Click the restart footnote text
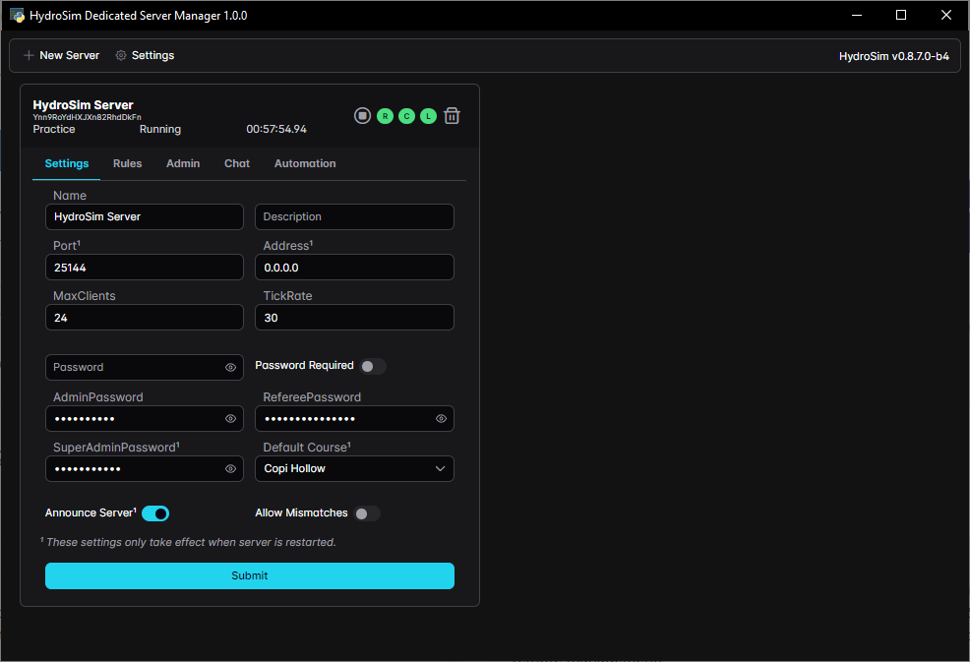 point(188,543)
